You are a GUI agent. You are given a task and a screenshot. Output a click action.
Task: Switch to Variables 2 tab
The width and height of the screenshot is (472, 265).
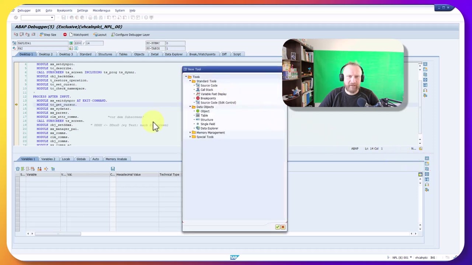coord(48,159)
